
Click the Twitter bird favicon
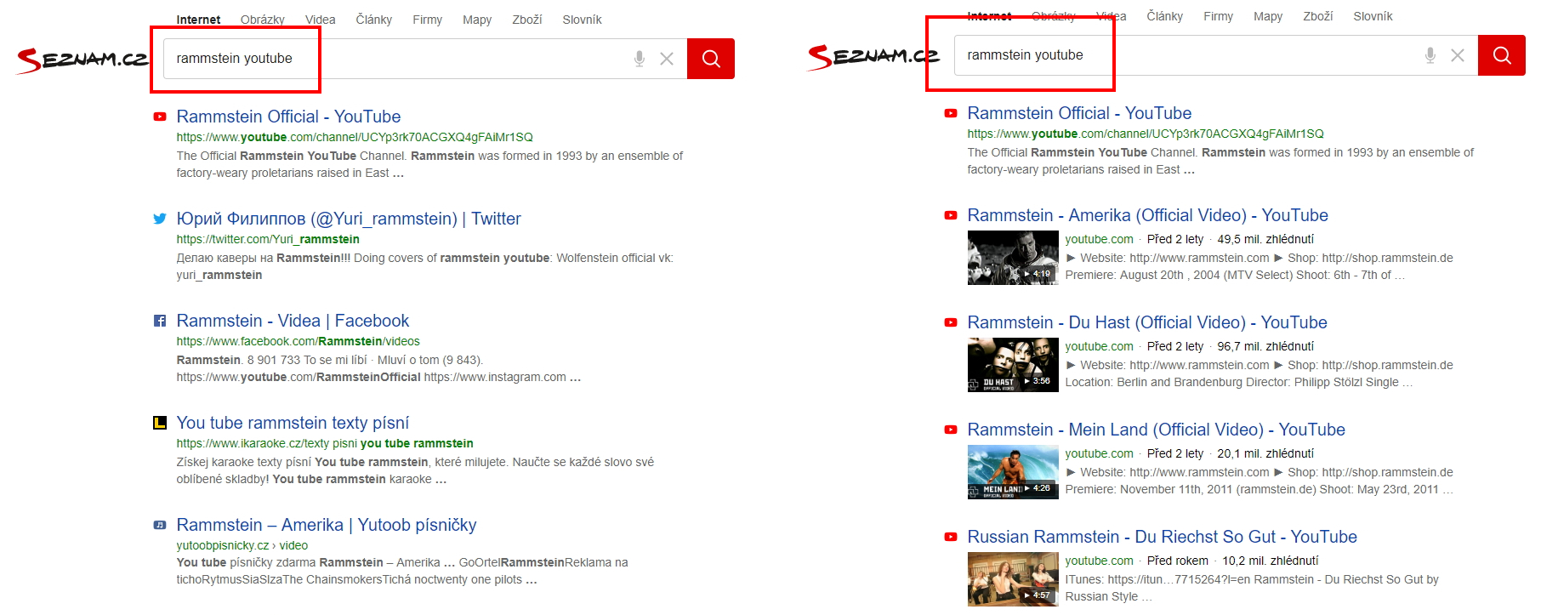pos(160,219)
